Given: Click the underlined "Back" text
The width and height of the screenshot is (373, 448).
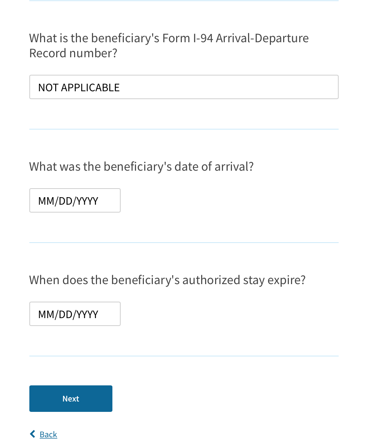Looking at the screenshot, I should pos(48,434).
